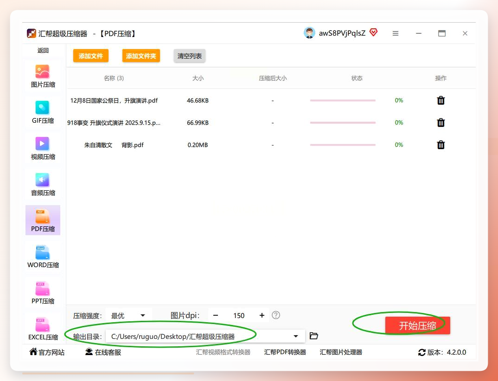Expand the 输出目录 path dropdown arrow
The width and height of the screenshot is (498, 381).
296,336
